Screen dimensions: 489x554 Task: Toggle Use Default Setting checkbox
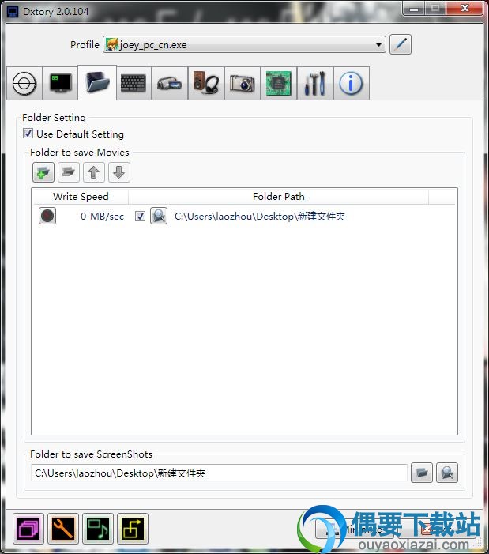(28, 134)
